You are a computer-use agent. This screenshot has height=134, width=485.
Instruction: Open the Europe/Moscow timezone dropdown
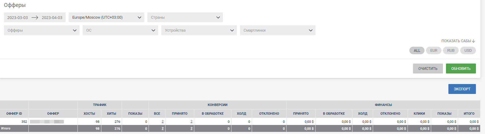click(x=107, y=17)
